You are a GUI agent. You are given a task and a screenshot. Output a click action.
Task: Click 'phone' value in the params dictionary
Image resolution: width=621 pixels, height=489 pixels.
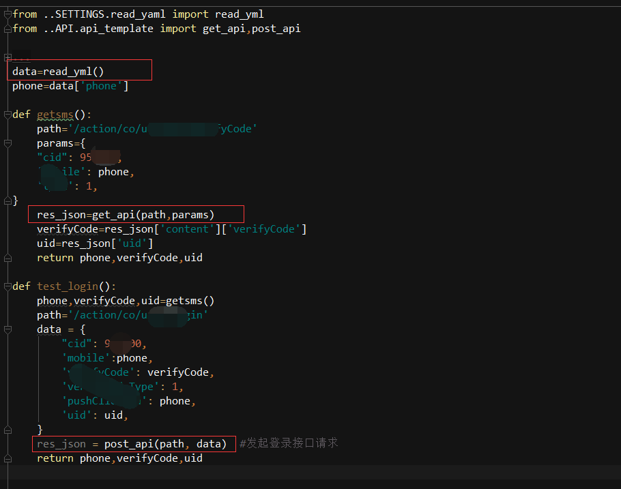pos(114,172)
